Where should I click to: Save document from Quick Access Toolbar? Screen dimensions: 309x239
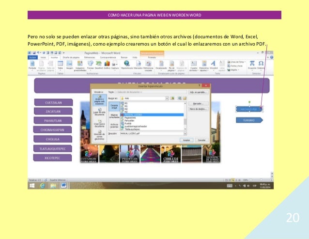click(x=34, y=53)
